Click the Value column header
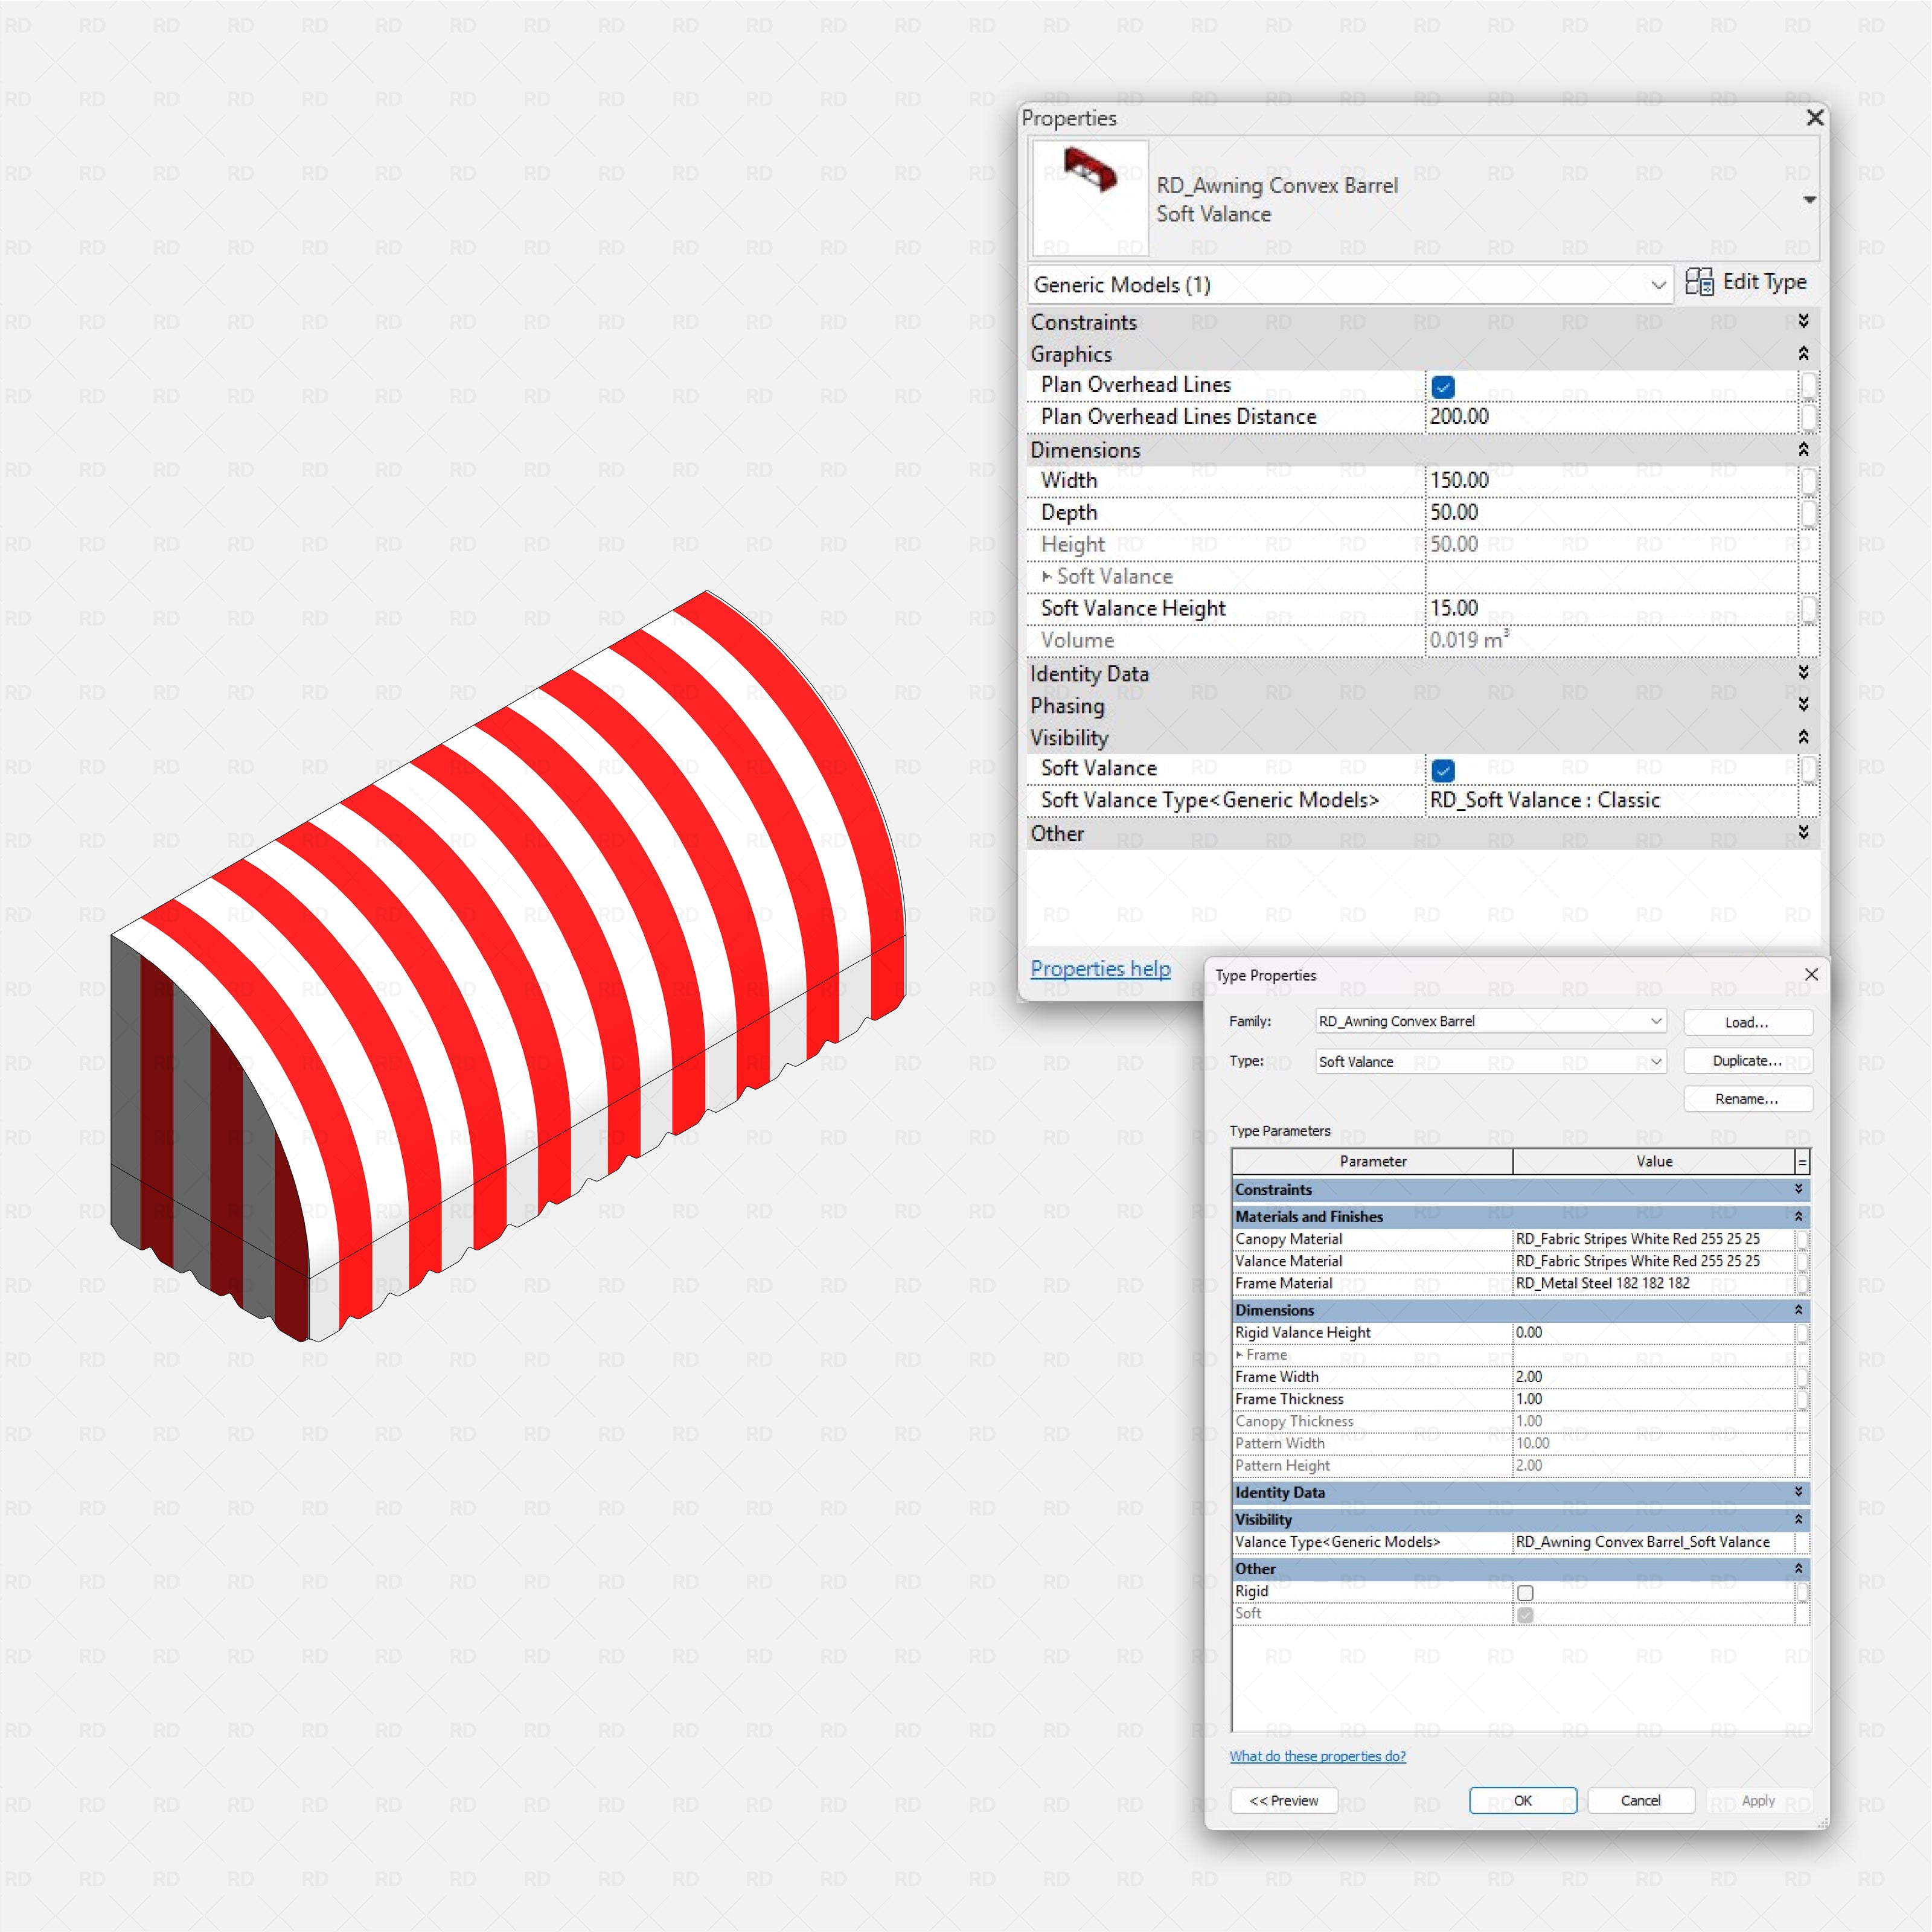This screenshot has width=1932, height=1932. [1654, 1161]
